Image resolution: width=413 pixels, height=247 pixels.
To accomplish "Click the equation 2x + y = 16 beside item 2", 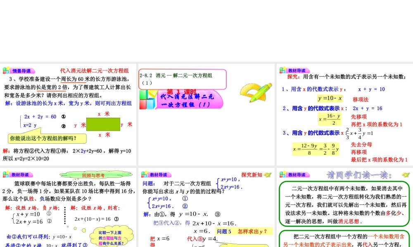I will coord(368,108).
